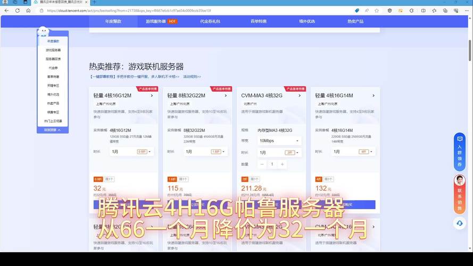The width and height of the screenshot is (473, 266).
Task: Switch to the 热卖产品 top nav tab
Action: pos(355,21)
